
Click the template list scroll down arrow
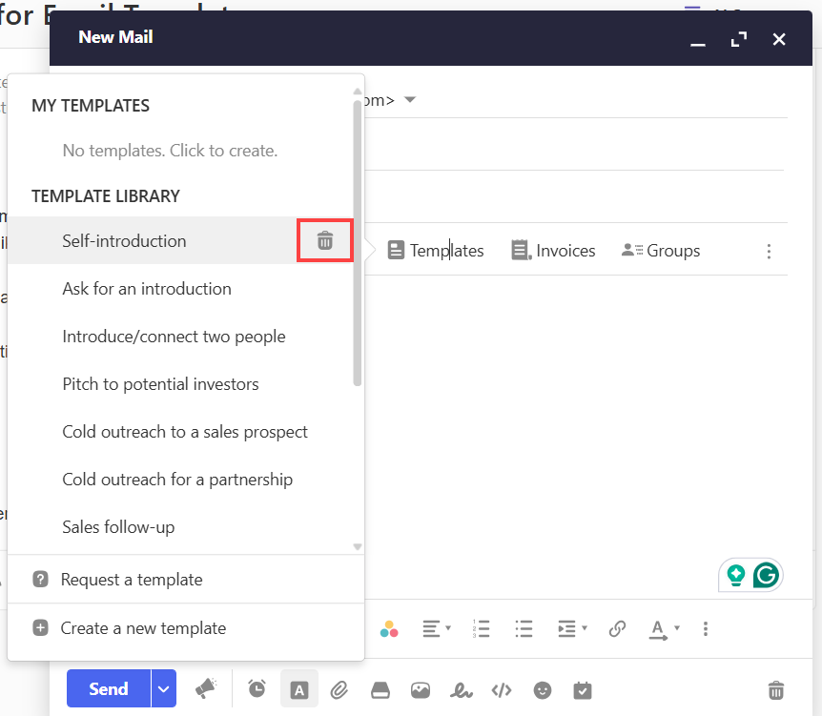click(x=358, y=546)
